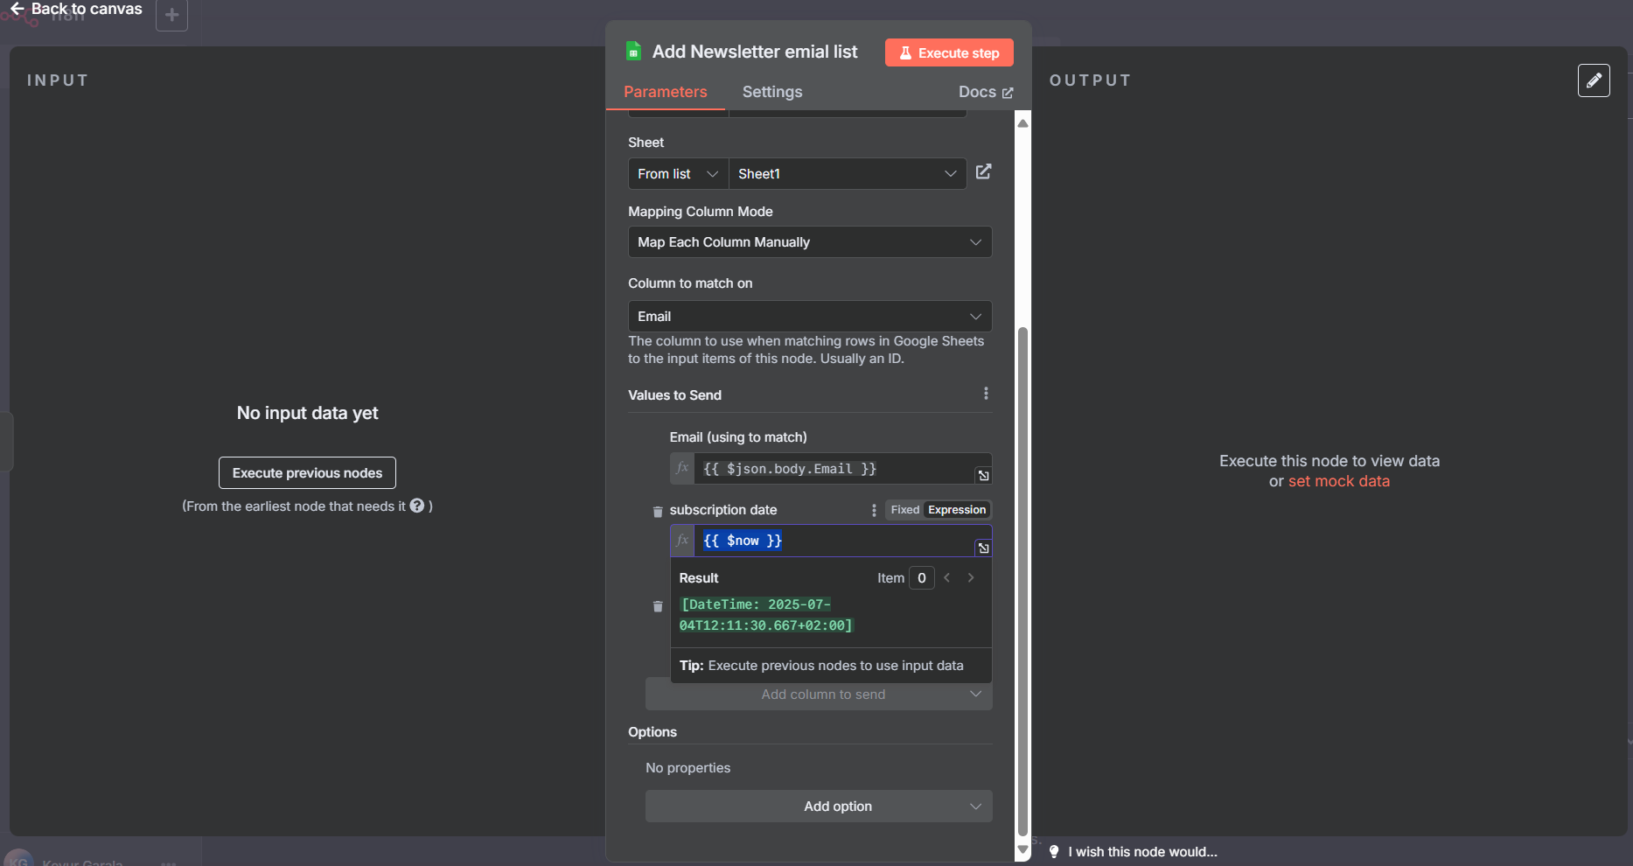Screen dimensions: 1633x866
Task: Switch to the Settings tab
Action: pos(771,92)
